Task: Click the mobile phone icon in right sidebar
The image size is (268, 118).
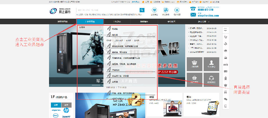Action: tap(225, 106)
